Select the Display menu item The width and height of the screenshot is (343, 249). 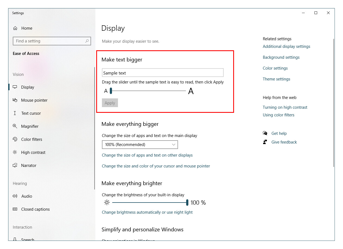pyautogui.click(x=27, y=87)
